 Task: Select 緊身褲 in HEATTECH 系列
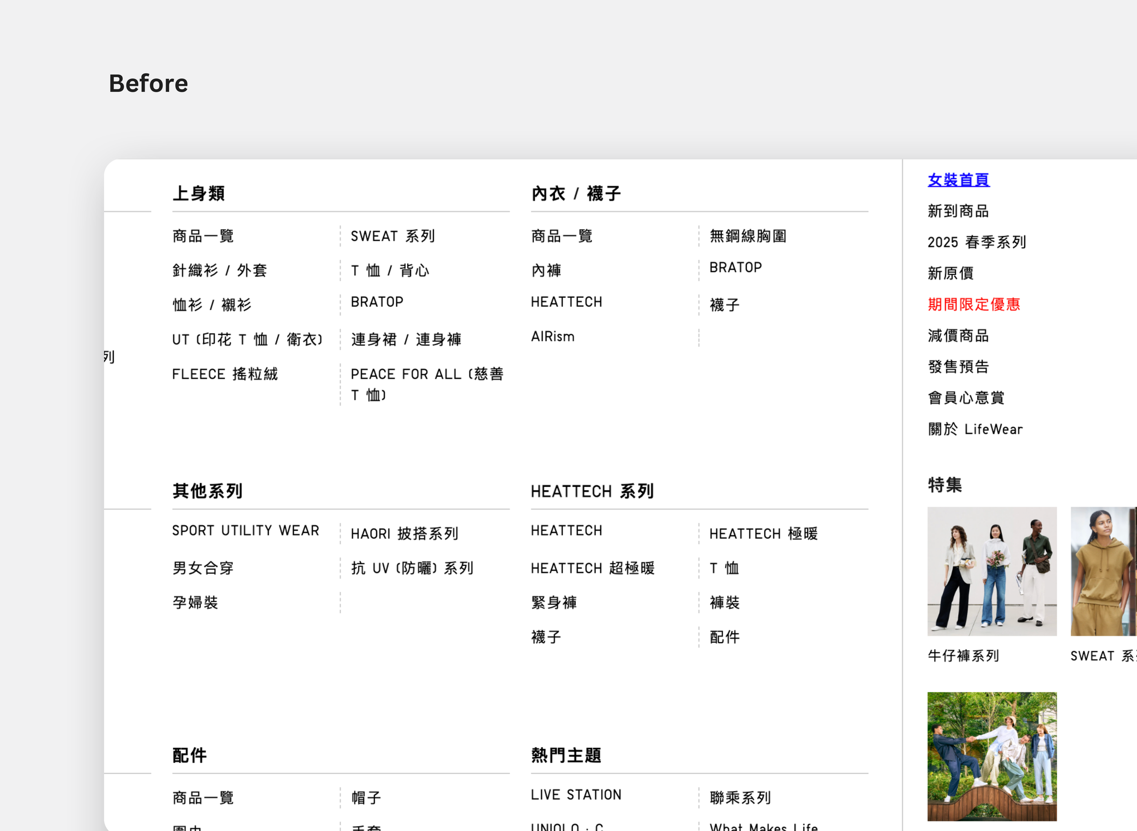click(553, 603)
